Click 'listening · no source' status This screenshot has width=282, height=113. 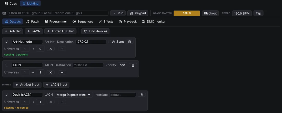point(16,108)
